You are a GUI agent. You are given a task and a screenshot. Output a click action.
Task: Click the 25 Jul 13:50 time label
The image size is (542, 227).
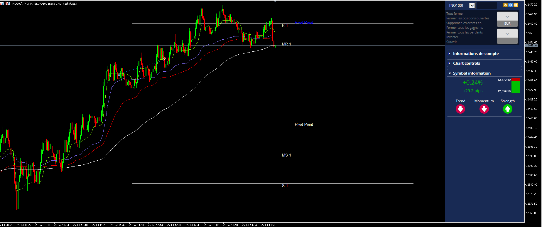click(268, 225)
